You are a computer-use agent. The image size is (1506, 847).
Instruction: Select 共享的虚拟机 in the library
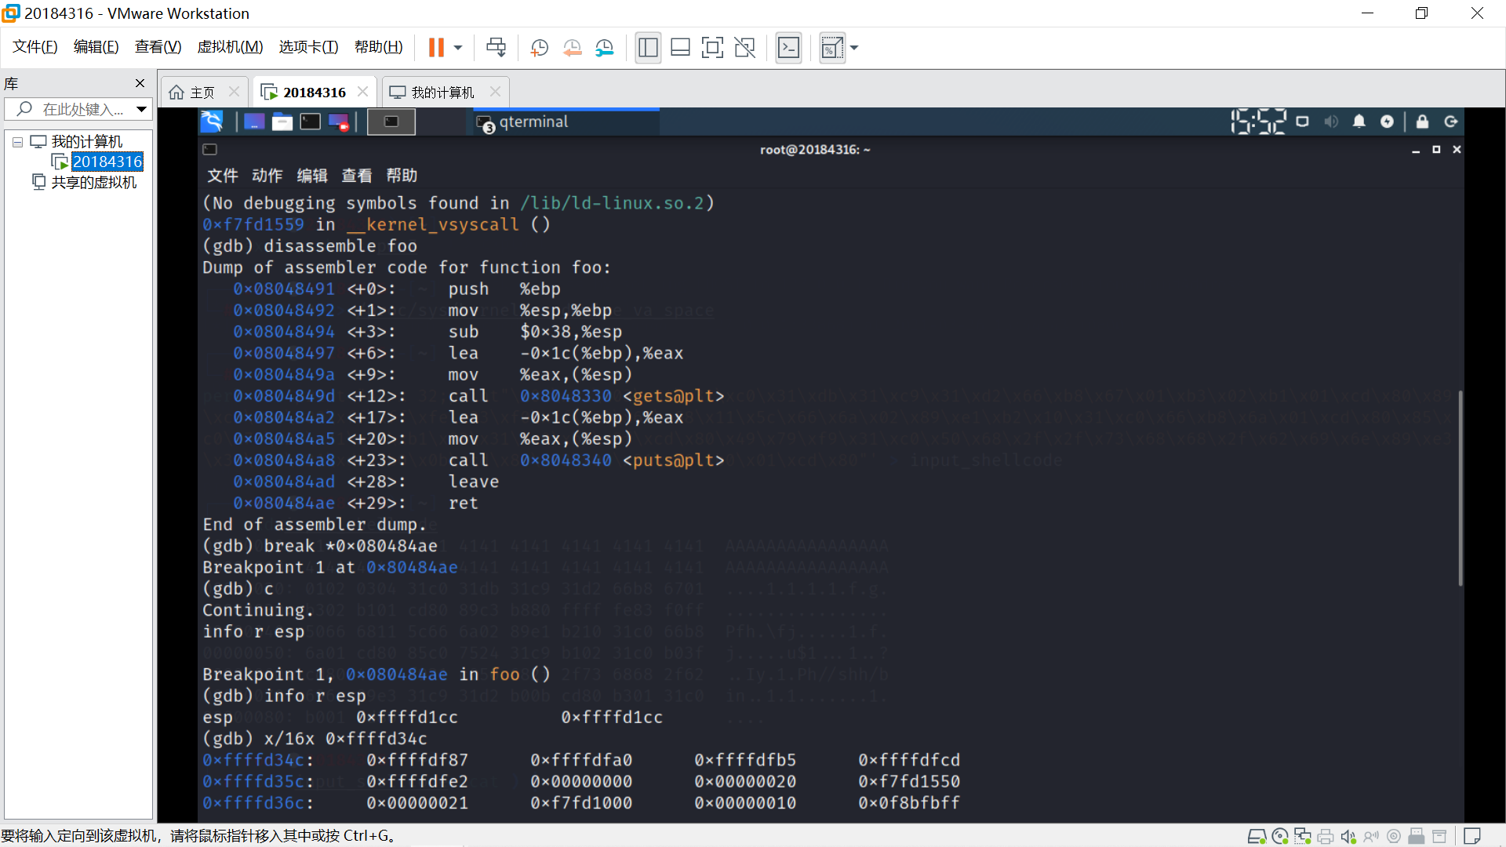93,182
